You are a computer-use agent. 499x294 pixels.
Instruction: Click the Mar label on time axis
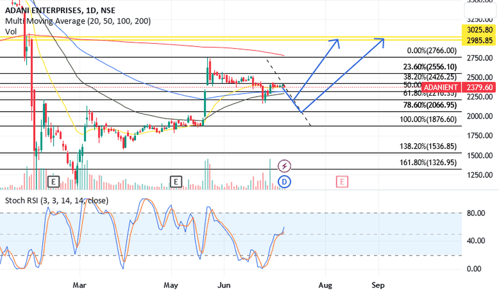tap(79, 285)
